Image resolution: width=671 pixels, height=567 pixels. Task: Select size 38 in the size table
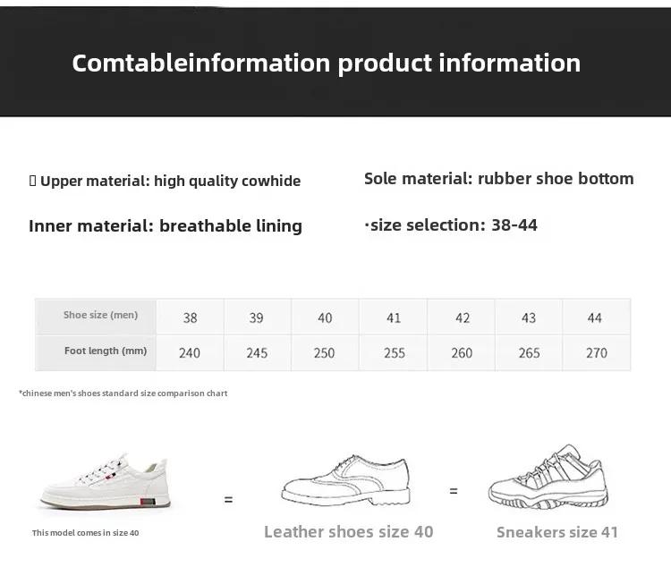click(190, 317)
